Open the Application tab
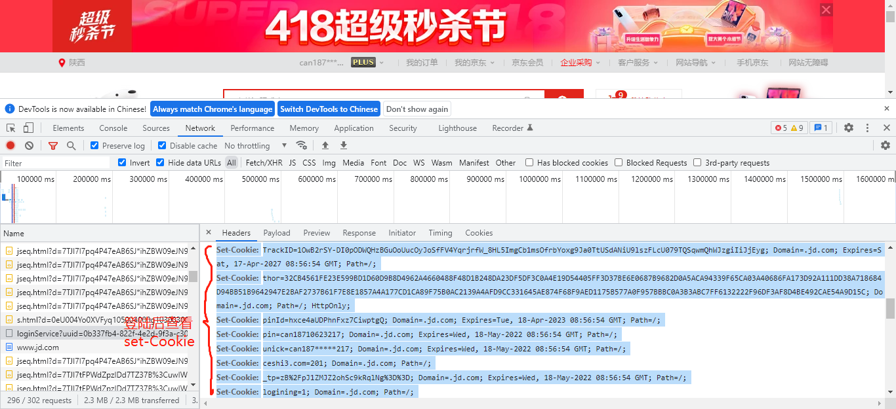This screenshot has width=896, height=409. pyautogui.click(x=354, y=128)
